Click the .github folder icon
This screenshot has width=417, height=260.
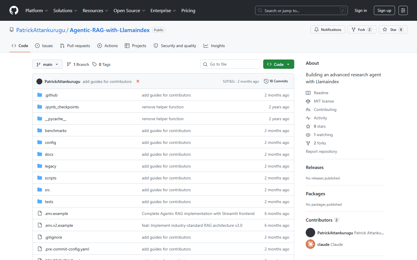click(40, 95)
